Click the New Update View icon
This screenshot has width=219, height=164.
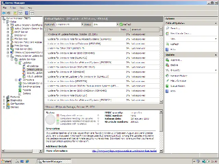[x=167, y=33]
